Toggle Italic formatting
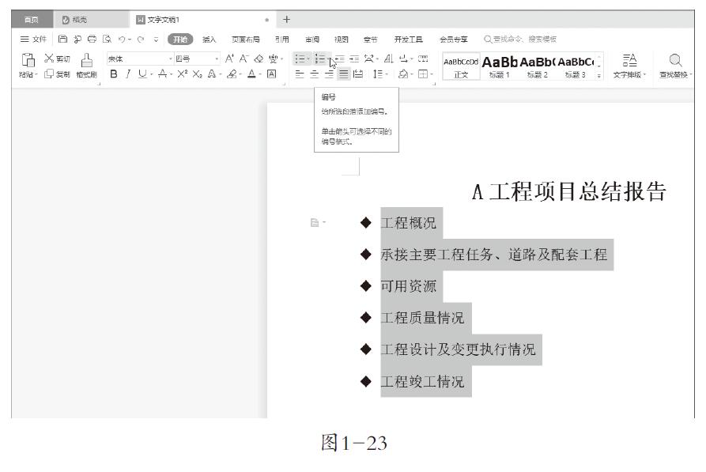The width and height of the screenshot is (706, 472). 126,74
